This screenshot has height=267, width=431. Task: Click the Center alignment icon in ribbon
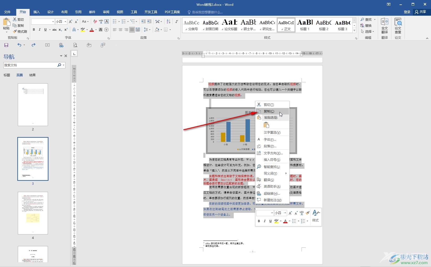point(120,30)
